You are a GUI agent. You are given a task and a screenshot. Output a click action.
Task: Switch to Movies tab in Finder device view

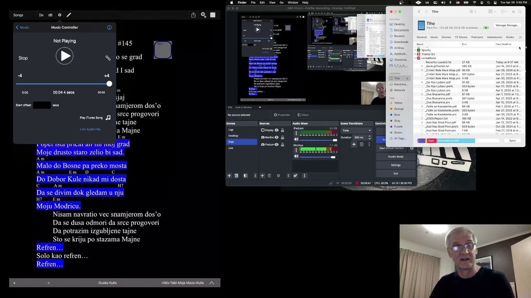(446, 37)
